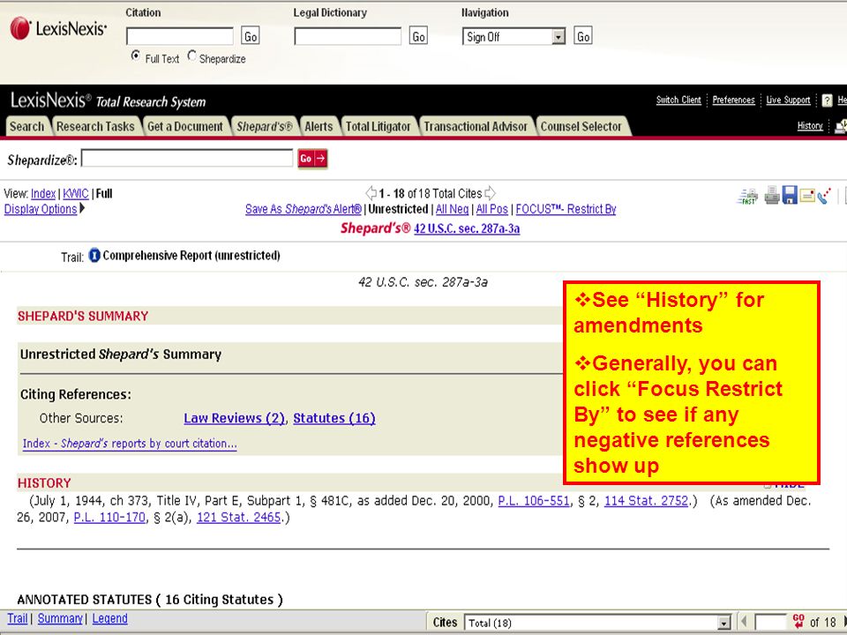The width and height of the screenshot is (847, 635).
Task: Switch to KWIC view
Action: [x=76, y=193]
